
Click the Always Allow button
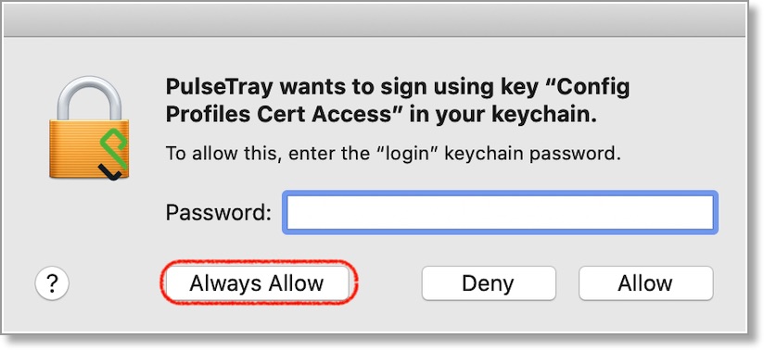(x=257, y=282)
